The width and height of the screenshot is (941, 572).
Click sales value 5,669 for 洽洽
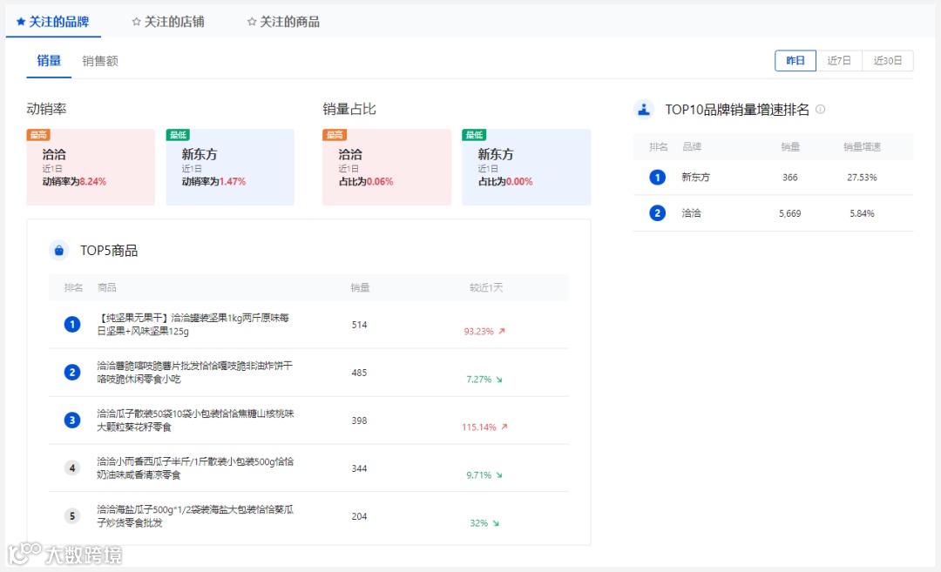point(789,213)
